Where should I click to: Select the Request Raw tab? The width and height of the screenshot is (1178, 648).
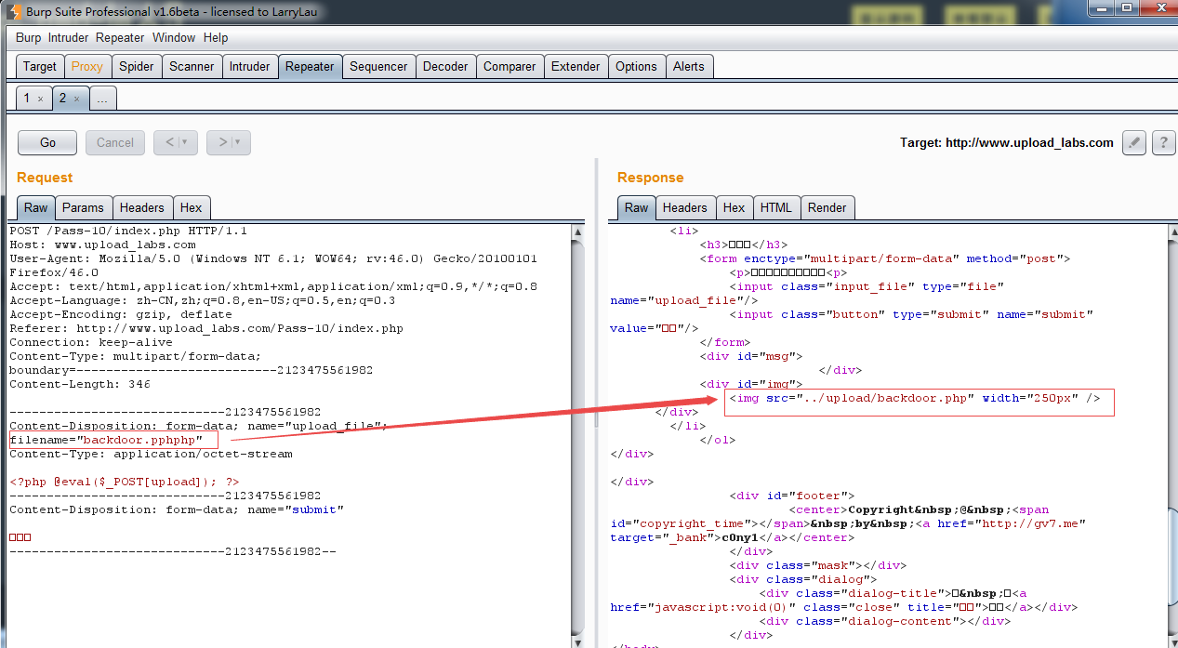click(36, 207)
